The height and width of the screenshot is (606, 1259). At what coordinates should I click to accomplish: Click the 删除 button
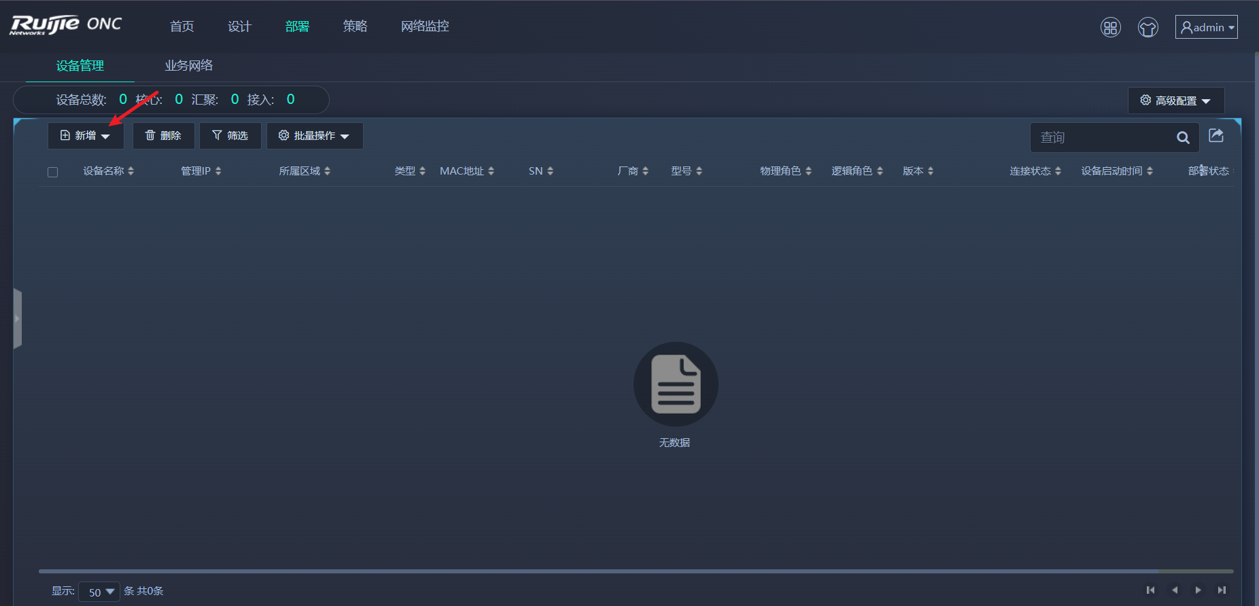[164, 136]
